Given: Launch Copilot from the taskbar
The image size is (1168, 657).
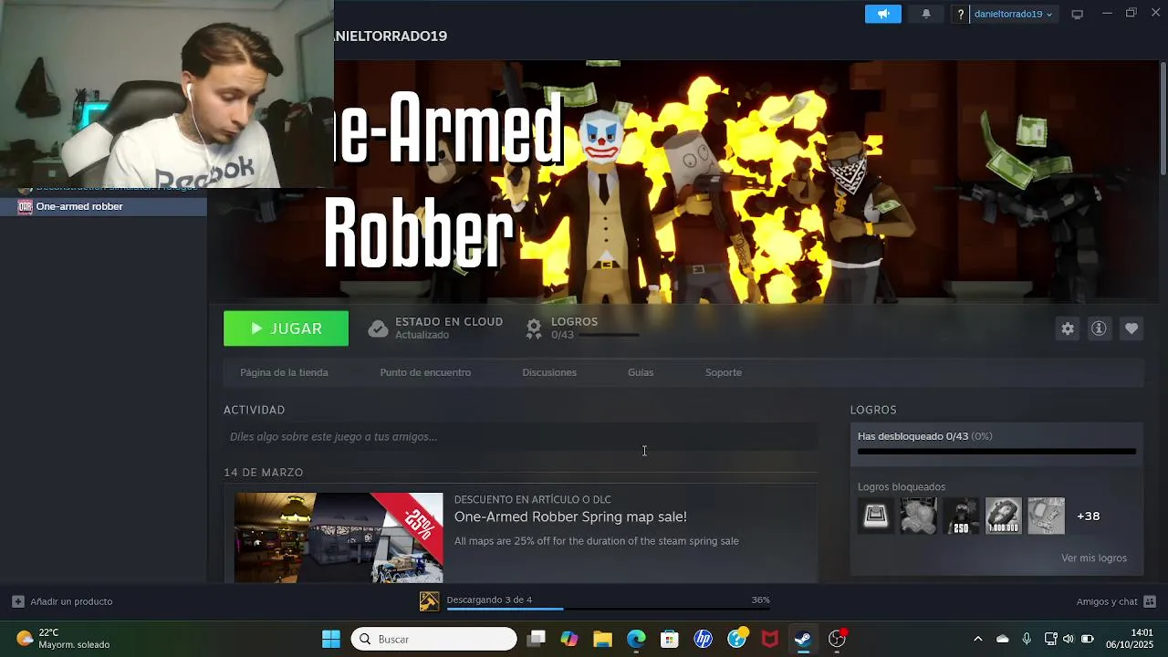Looking at the screenshot, I should pyautogui.click(x=569, y=639).
